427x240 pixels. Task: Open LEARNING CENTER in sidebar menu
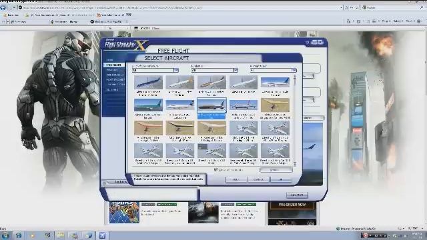[117, 85]
